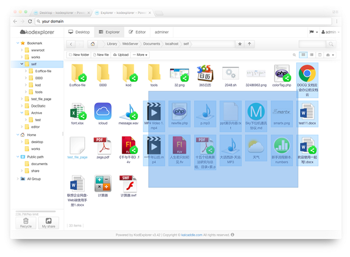Screen dimensions: 350x257
Task: Open the 计算器 calculator app icon
Action: click(103, 183)
